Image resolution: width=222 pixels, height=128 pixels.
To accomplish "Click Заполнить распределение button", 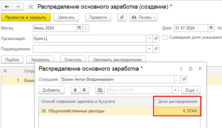I will tap(117, 60).
